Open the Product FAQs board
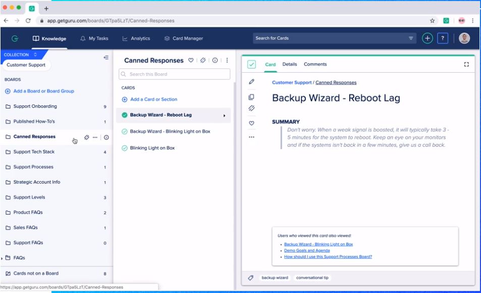The image size is (481, 293). tap(56, 212)
